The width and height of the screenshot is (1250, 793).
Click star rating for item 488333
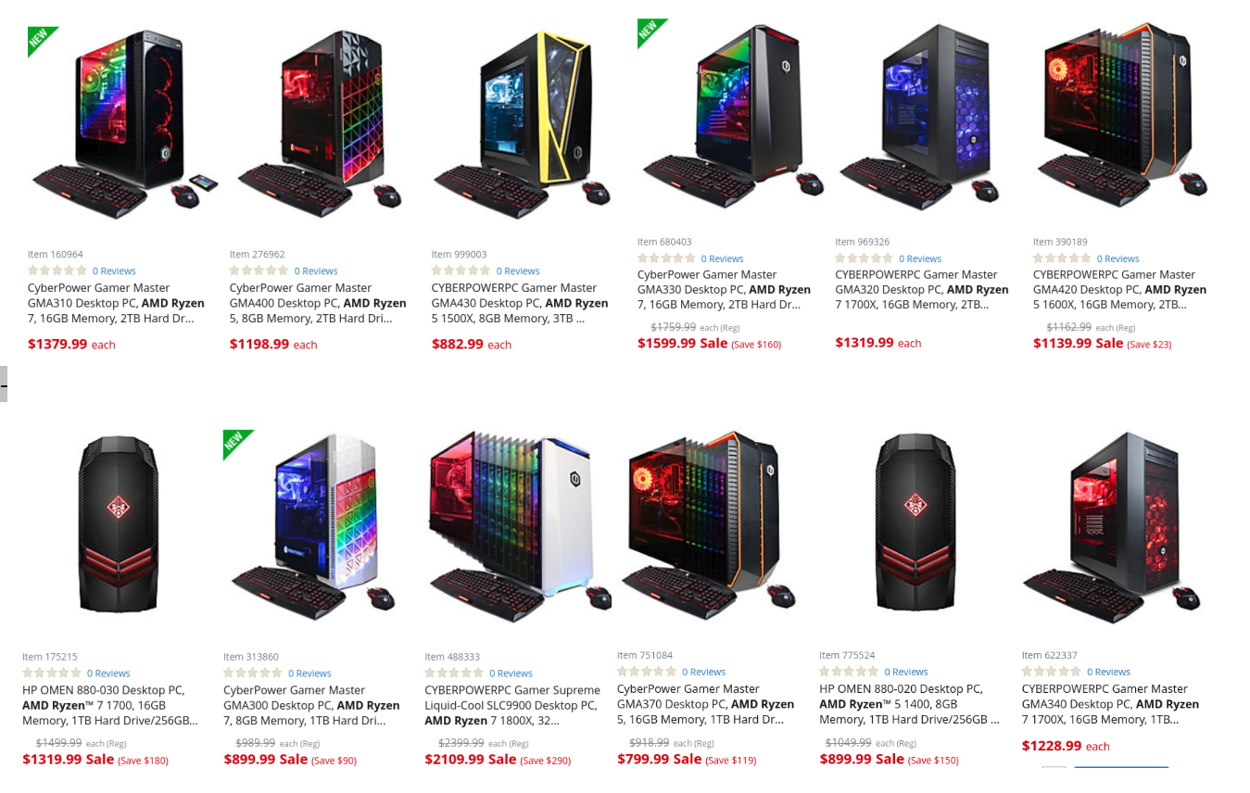click(454, 673)
